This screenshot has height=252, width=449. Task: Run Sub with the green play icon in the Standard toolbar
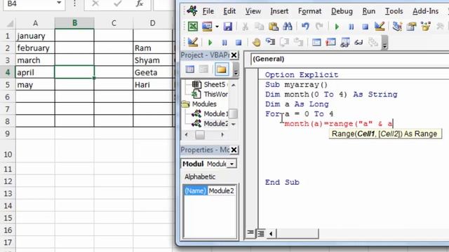click(x=337, y=27)
